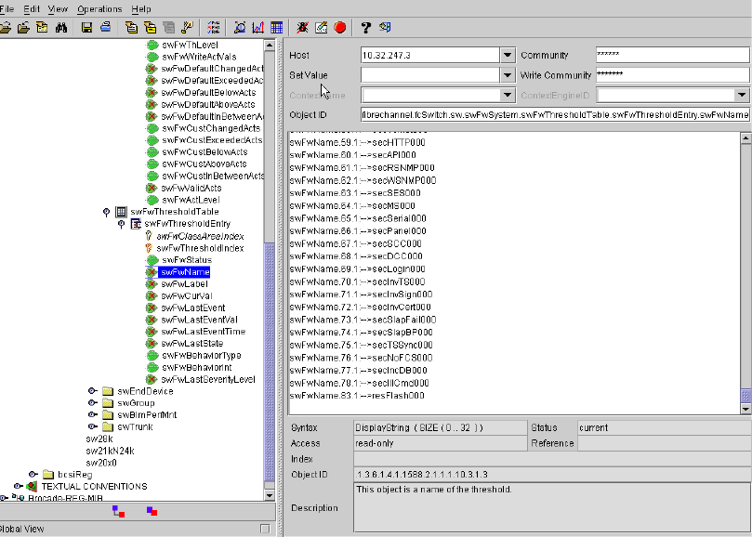
Task: Expand the swEndDevice folder node
Action: click(92, 391)
